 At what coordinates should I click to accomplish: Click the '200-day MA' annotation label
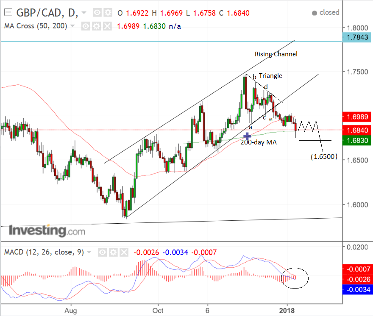pos(259,142)
